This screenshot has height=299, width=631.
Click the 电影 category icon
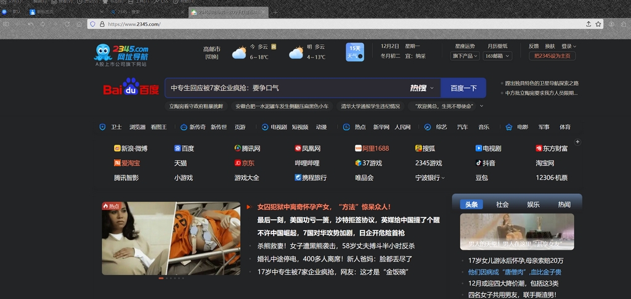tap(509, 127)
